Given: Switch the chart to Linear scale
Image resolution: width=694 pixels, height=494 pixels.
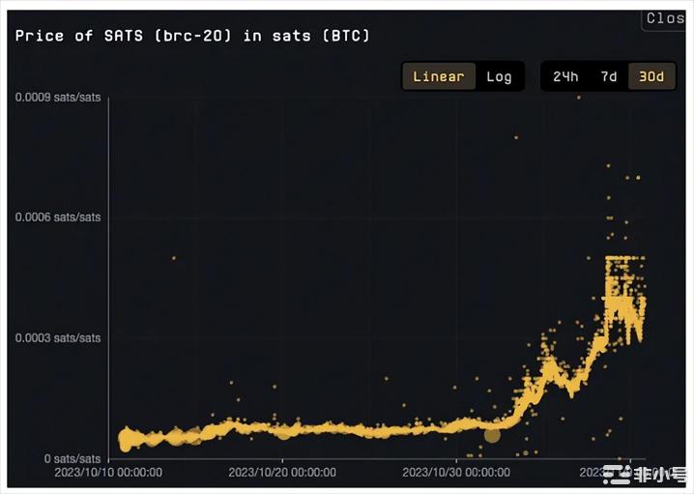Looking at the screenshot, I should [438, 76].
